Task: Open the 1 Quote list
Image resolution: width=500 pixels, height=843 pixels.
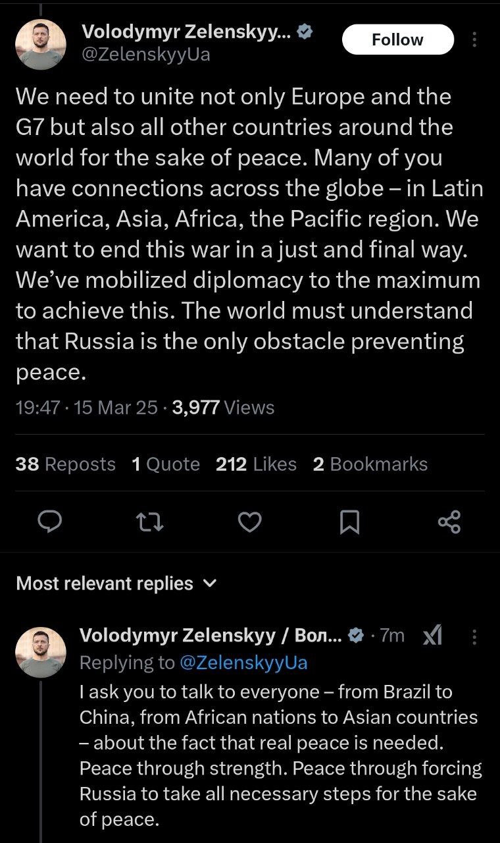Action: tap(166, 464)
